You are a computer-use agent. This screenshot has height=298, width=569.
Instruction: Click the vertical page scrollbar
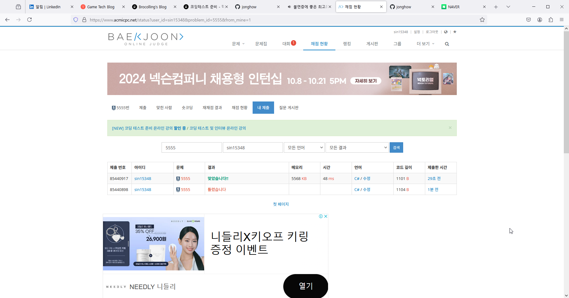tap(566, 92)
